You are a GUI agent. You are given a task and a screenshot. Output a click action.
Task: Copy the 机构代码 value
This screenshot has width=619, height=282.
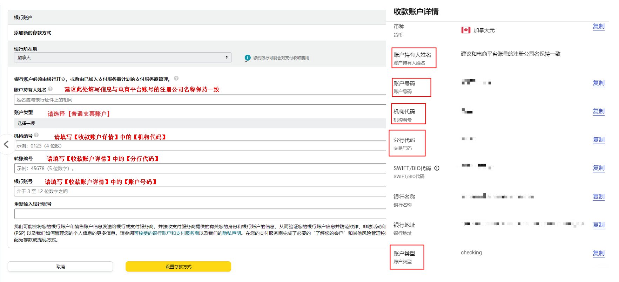point(598,111)
